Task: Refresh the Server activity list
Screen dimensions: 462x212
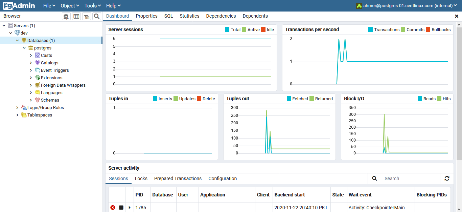Action: [447, 178]
